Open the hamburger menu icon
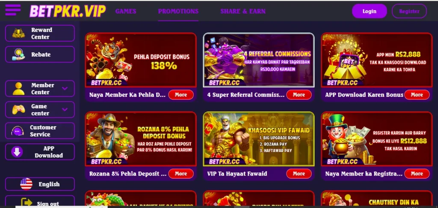This screenshot has width=438, height=208. tap(13, 10)
